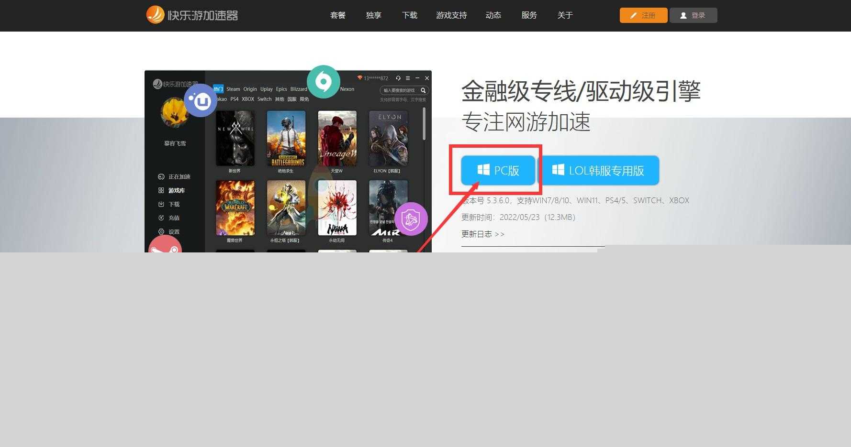Click the yellow flower user avatar

pos(175,112)
